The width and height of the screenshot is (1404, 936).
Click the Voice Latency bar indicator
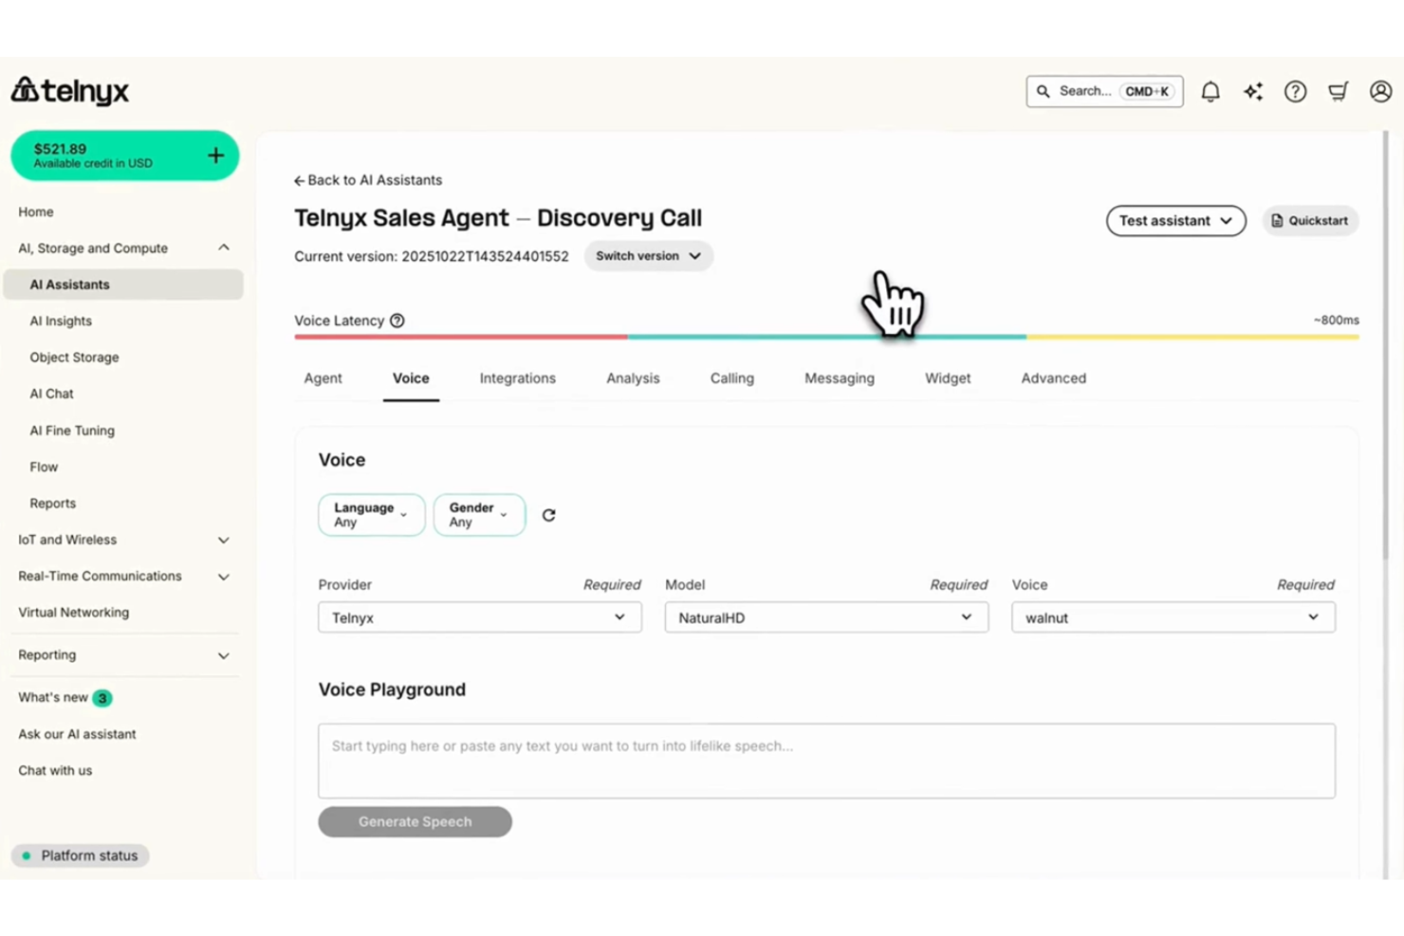[825, 337]
